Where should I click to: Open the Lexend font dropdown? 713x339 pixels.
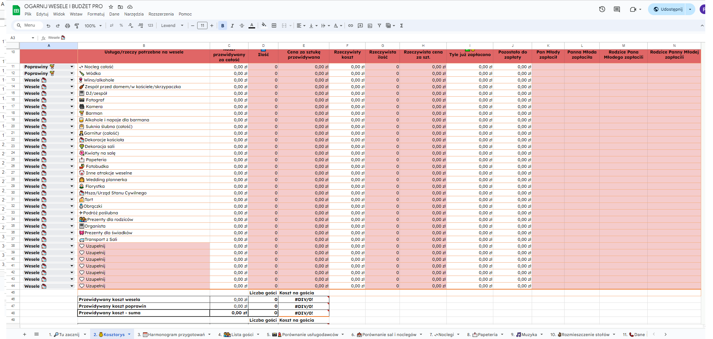pos(172,26)
